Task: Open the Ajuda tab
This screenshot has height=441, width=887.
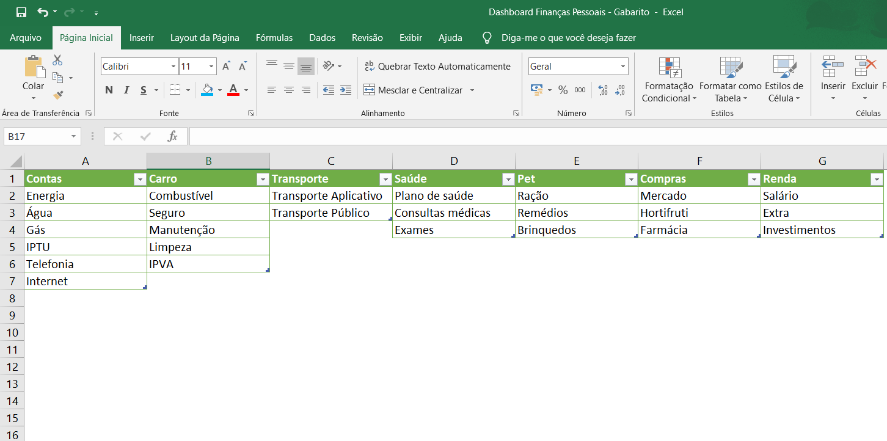Action: 450,38
